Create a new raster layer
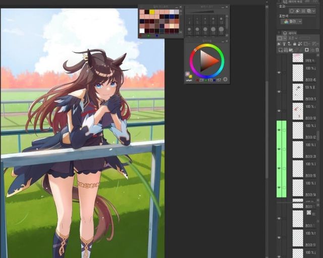Image resolution: width=323 pixels, height=258 pixels. tap(280, 50)
